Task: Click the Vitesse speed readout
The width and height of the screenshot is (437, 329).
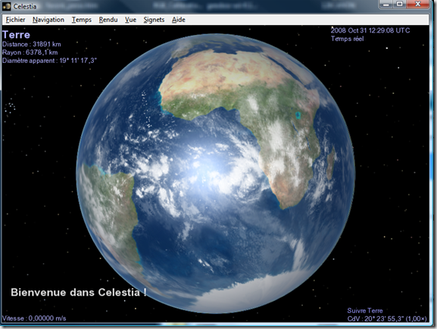Action: click(34, 318)
